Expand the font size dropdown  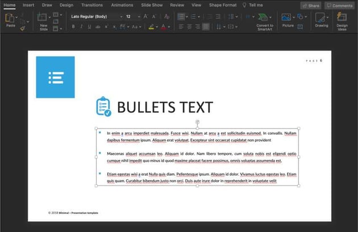(x=139, y=16)
